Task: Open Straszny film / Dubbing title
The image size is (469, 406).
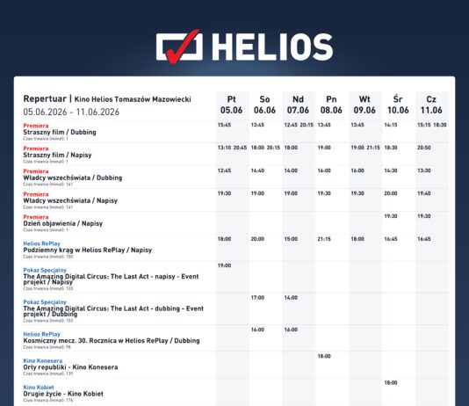Action: [60, 132]
